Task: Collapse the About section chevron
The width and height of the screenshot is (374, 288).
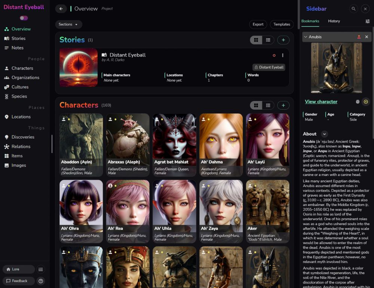Action: pos(324,134)
